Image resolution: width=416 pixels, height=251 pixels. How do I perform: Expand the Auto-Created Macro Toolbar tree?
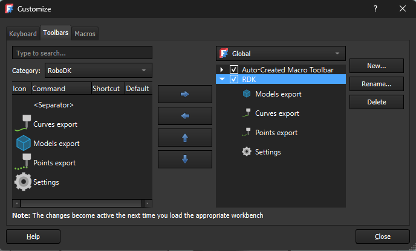222,70
